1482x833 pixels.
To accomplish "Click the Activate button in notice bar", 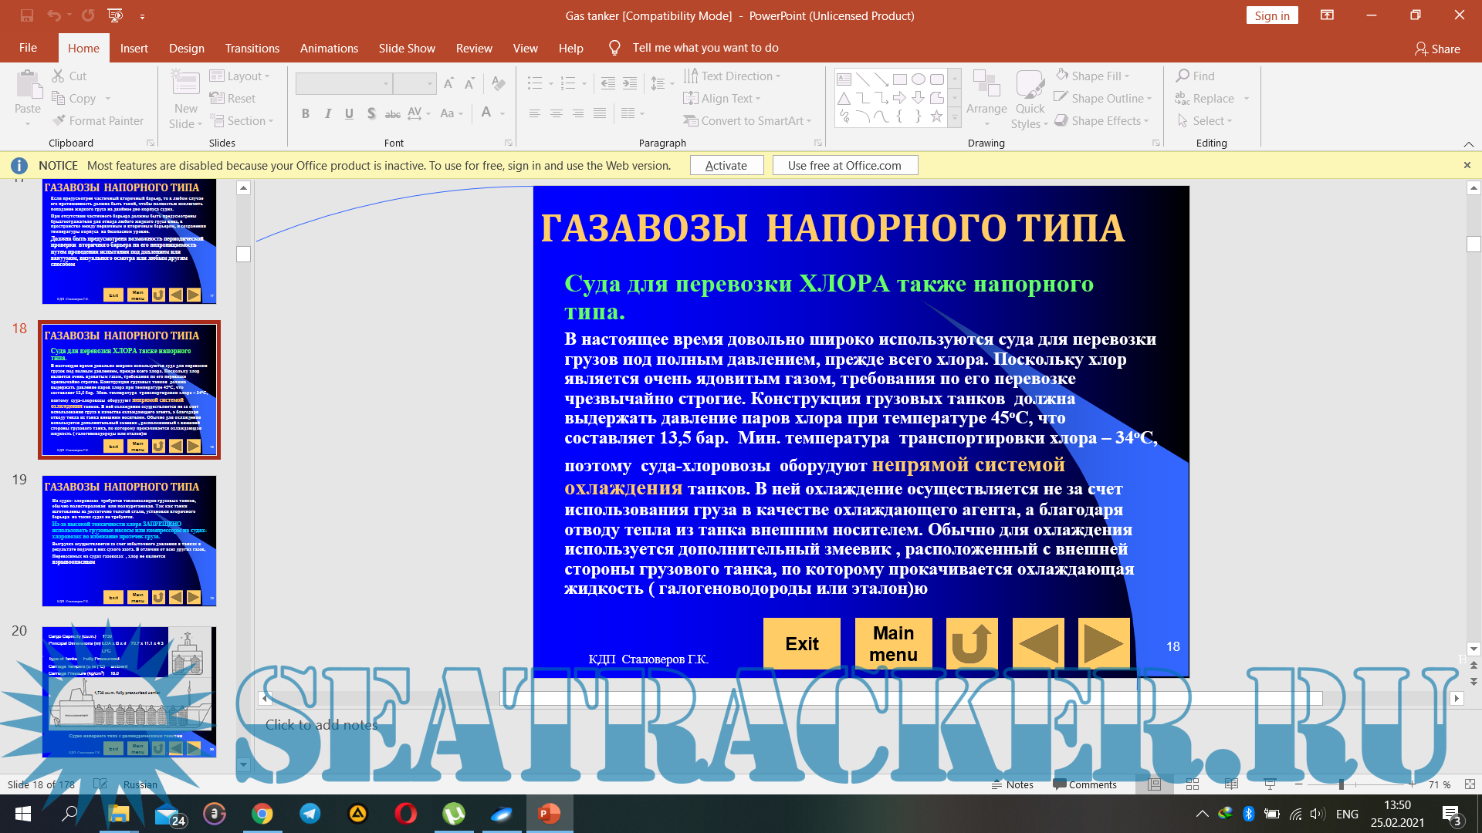I will pyautogui.click(x=726, y=165).
